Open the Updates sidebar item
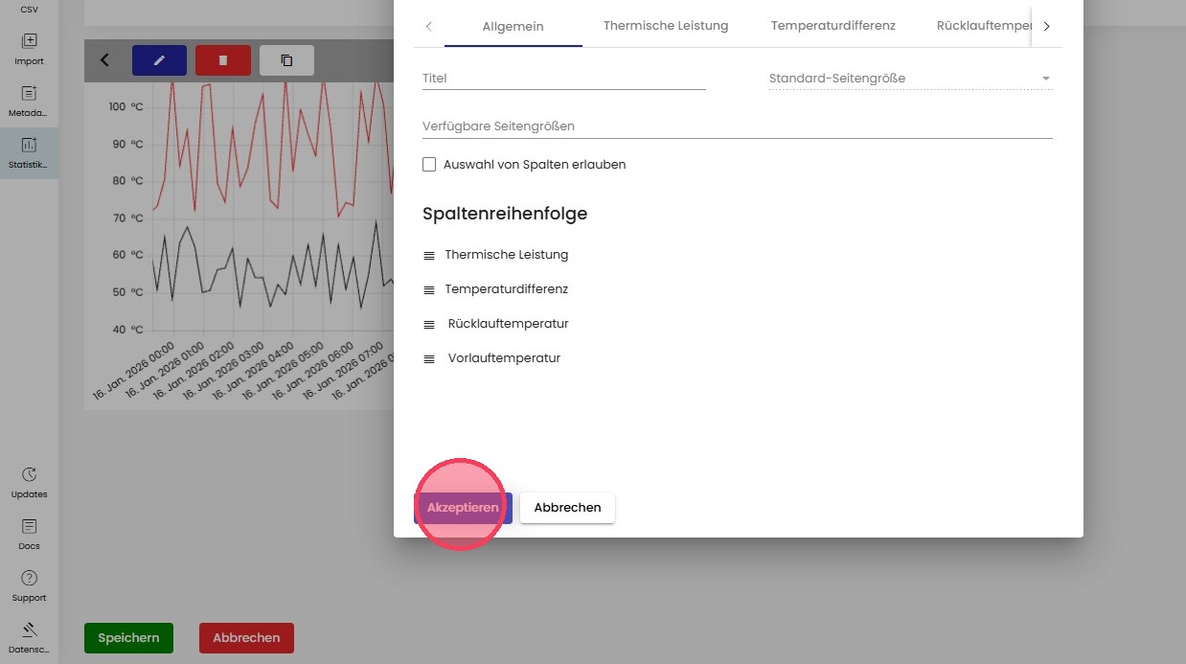This screenshot has width=1186, height=664. (29, 482)
